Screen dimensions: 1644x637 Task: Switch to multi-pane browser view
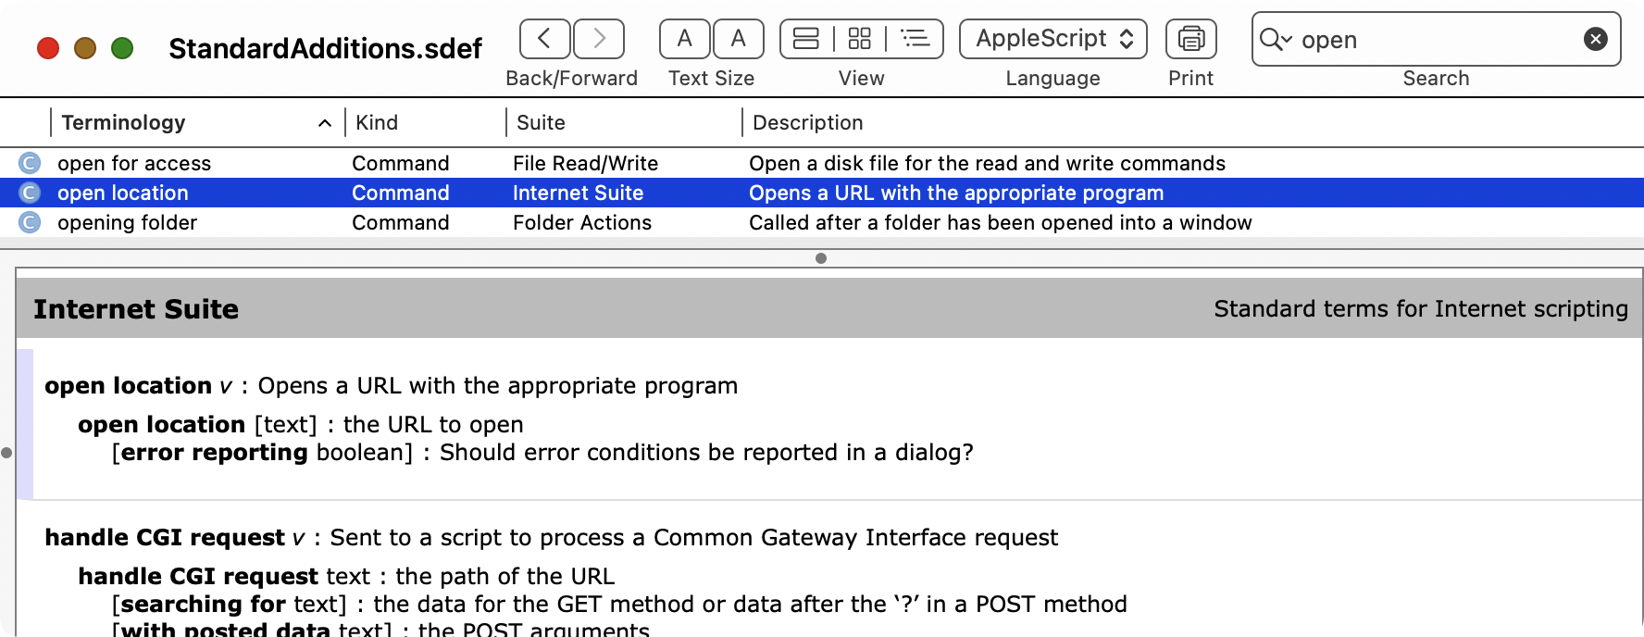point(860,38)
